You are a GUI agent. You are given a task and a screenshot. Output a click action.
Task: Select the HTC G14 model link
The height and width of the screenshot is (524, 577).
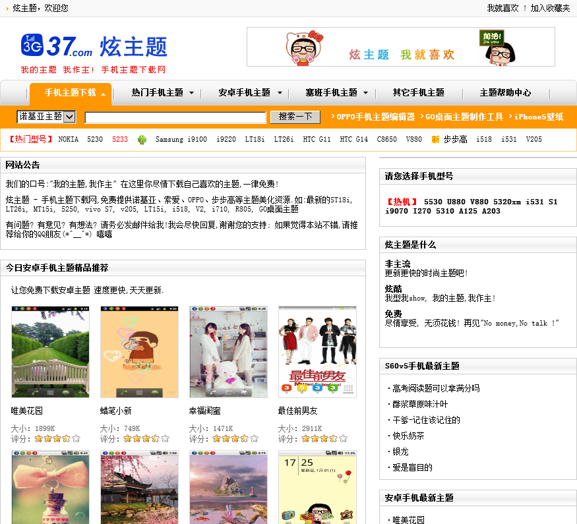(x=353, y=139)
